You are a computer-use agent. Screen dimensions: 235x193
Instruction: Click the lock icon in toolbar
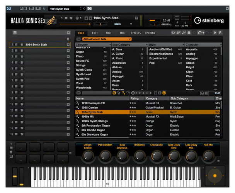[189, 32]
